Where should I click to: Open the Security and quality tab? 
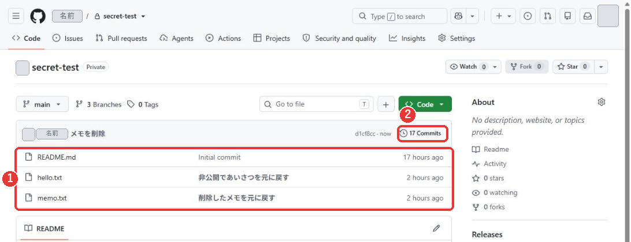[339, 38]
